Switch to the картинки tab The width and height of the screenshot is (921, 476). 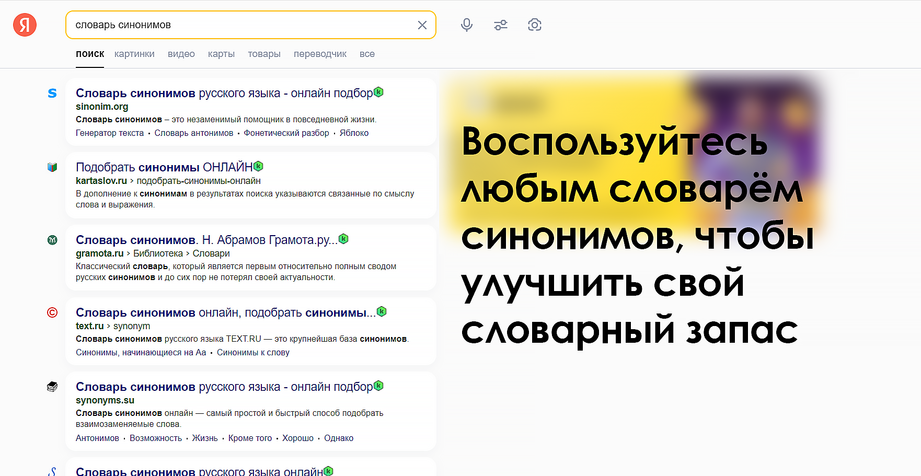tap(134, 54)
